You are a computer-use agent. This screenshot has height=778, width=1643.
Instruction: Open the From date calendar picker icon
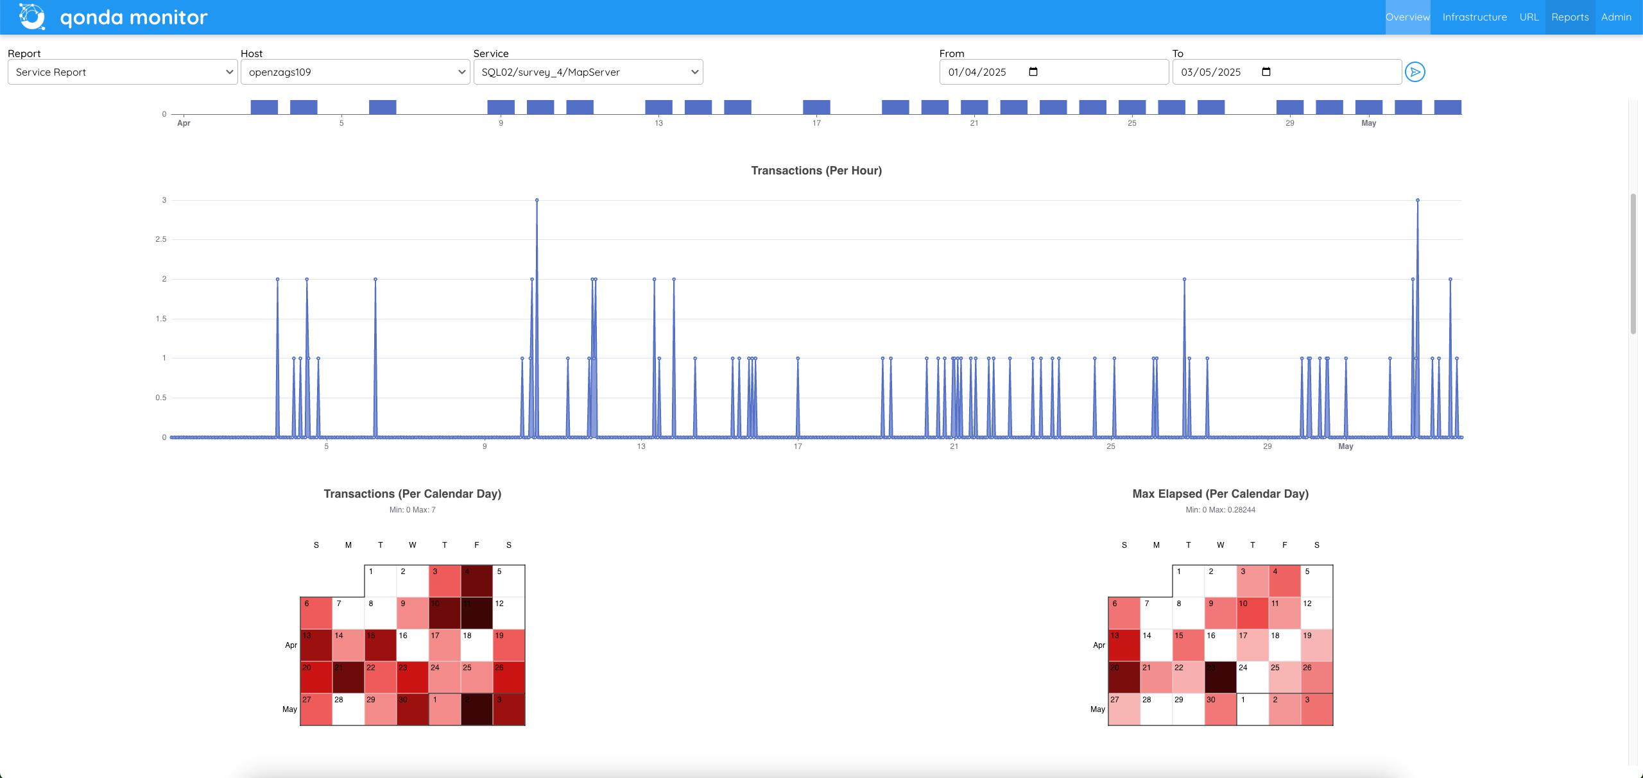coord(1033,72)
